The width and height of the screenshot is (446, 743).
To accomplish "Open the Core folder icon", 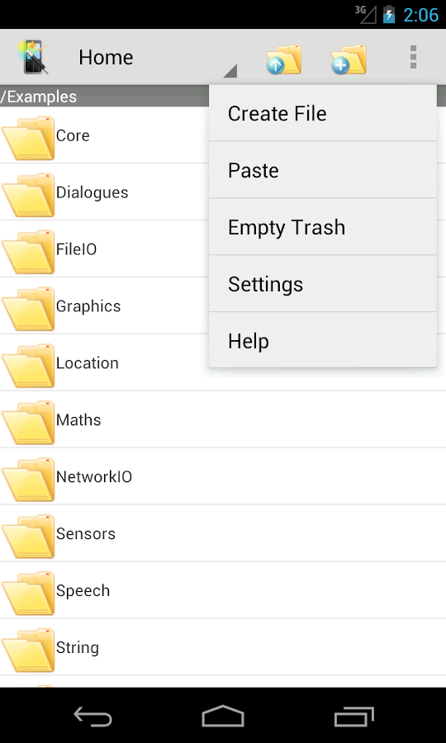I will click(x=28, y=137).
